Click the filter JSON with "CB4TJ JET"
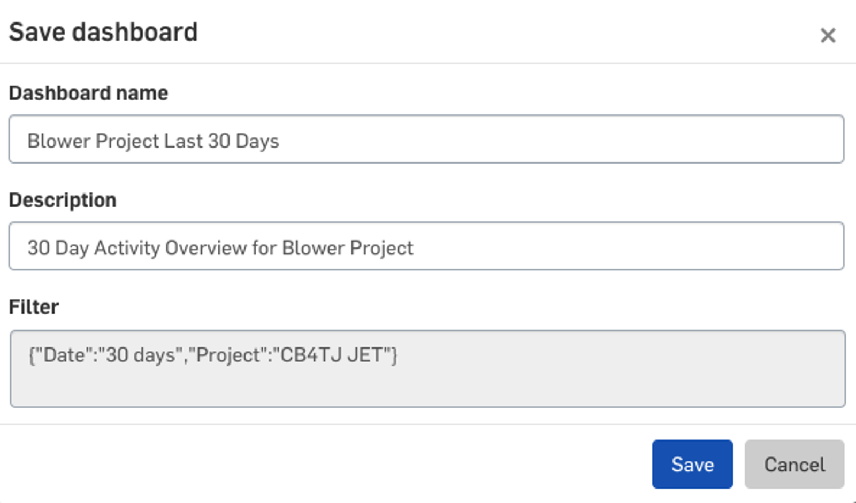 212,355
